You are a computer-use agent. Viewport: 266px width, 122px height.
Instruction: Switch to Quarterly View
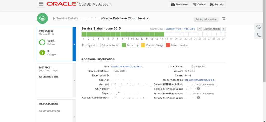coord(173,29)
